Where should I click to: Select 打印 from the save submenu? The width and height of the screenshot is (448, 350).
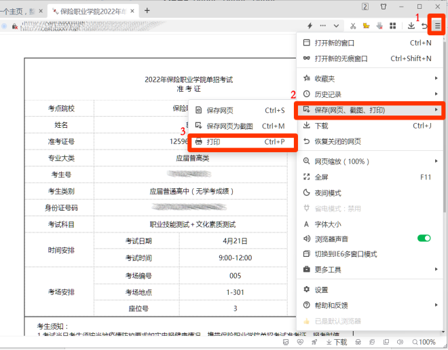point(242,142)
